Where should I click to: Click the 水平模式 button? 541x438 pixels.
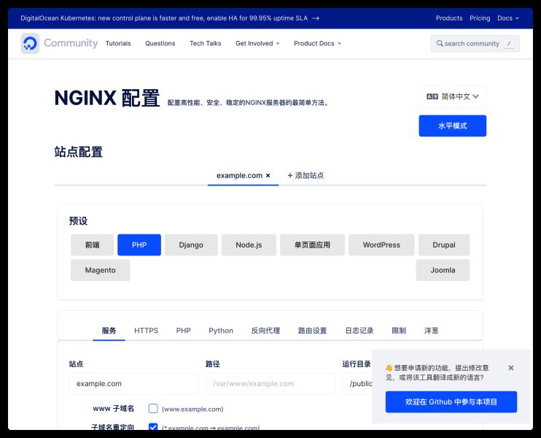(452, 126)
